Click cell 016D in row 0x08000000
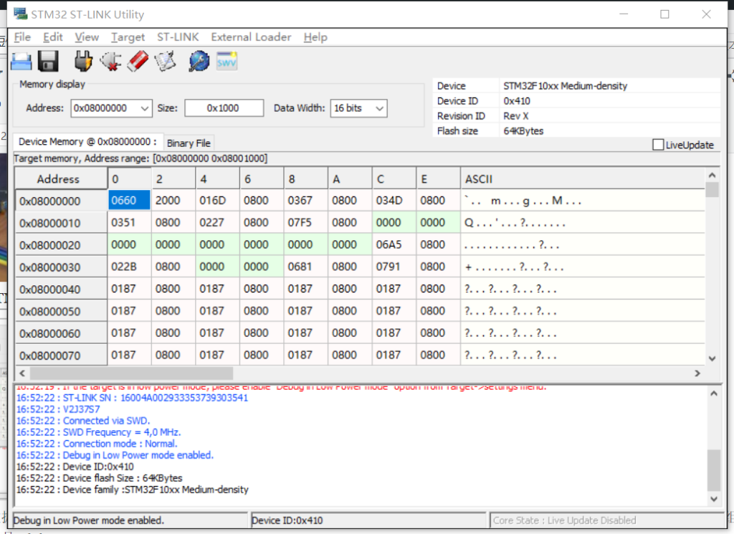734x534 pixels. (217, 200)
